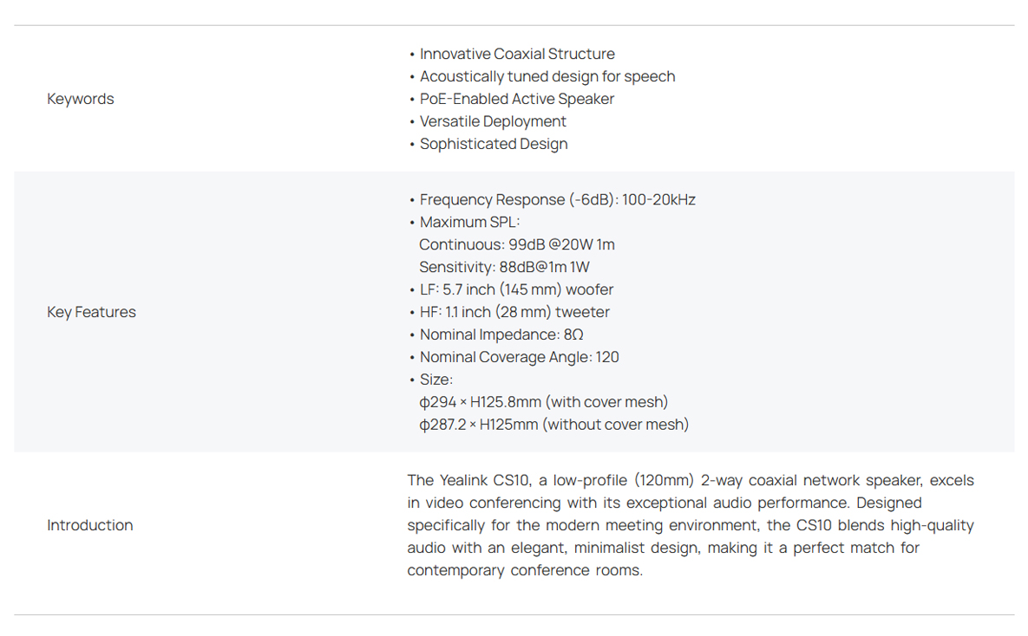Click the Yealink CS10 introduction paragraph

tap(691, 525)
